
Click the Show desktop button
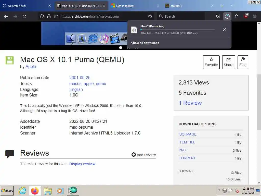coord(258,190)
